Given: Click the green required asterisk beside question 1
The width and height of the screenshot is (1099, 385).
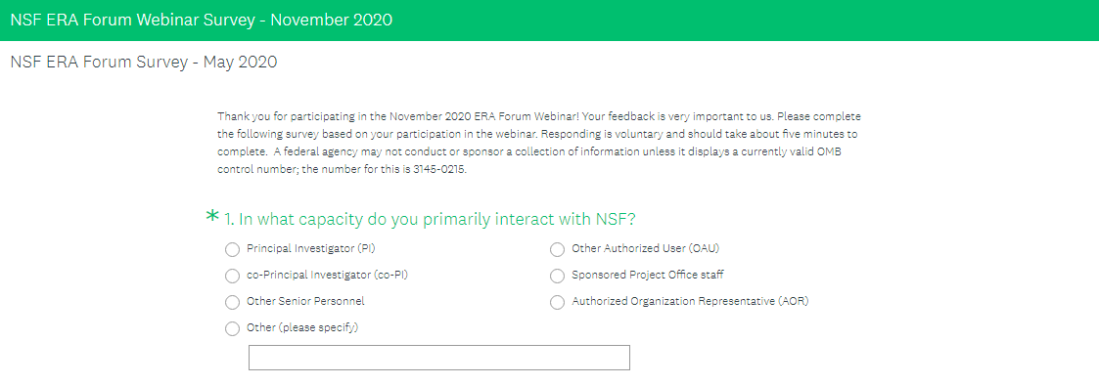Looking at the screenshot, I should 212,216.
